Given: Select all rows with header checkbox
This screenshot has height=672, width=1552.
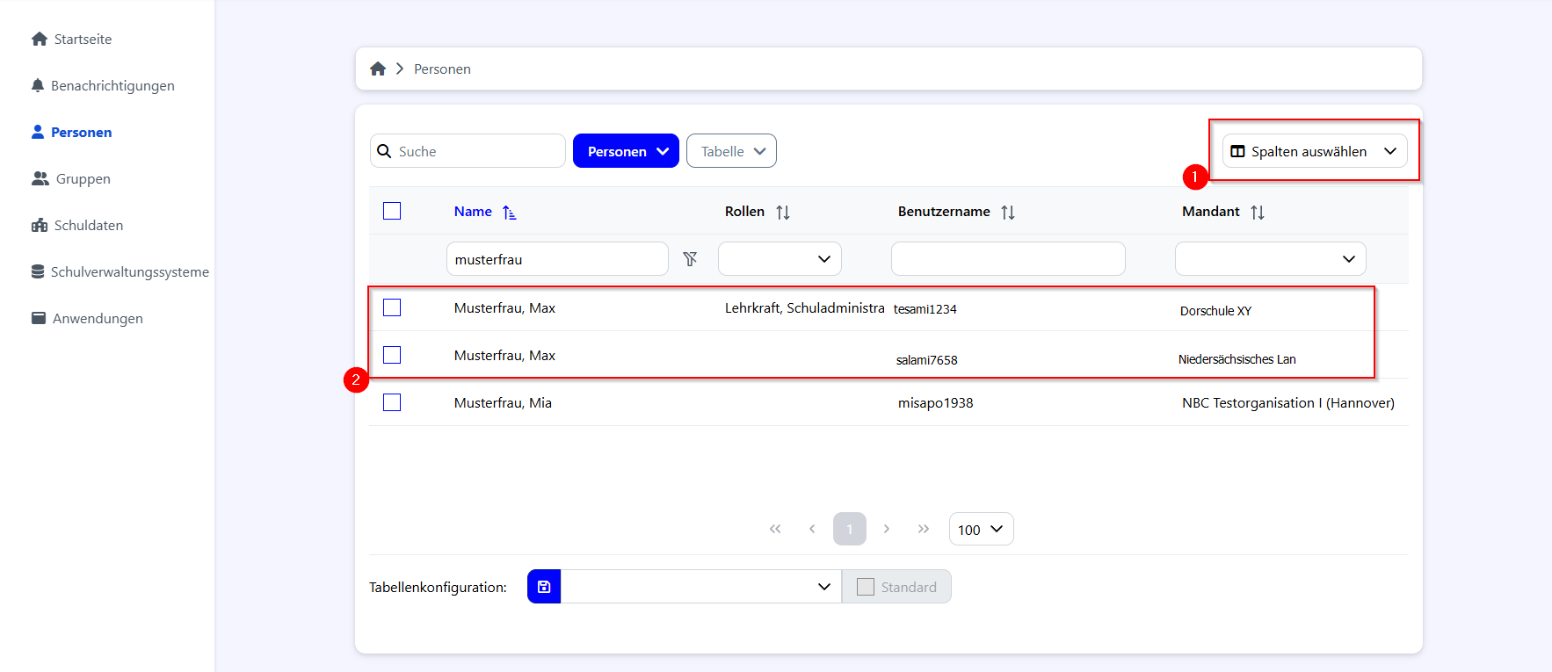Looking at the screenshot, I should pos(392,211).
